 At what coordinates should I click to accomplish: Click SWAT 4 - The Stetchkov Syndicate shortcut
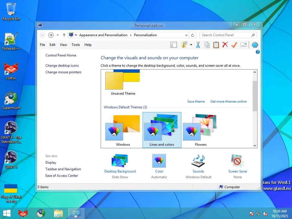click(11, 132)
